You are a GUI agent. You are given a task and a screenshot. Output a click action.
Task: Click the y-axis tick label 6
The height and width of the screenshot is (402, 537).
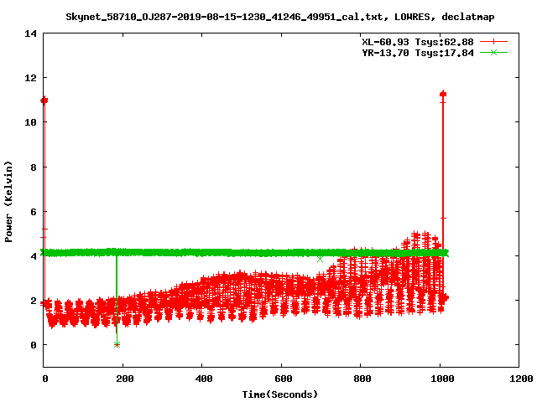34,212
